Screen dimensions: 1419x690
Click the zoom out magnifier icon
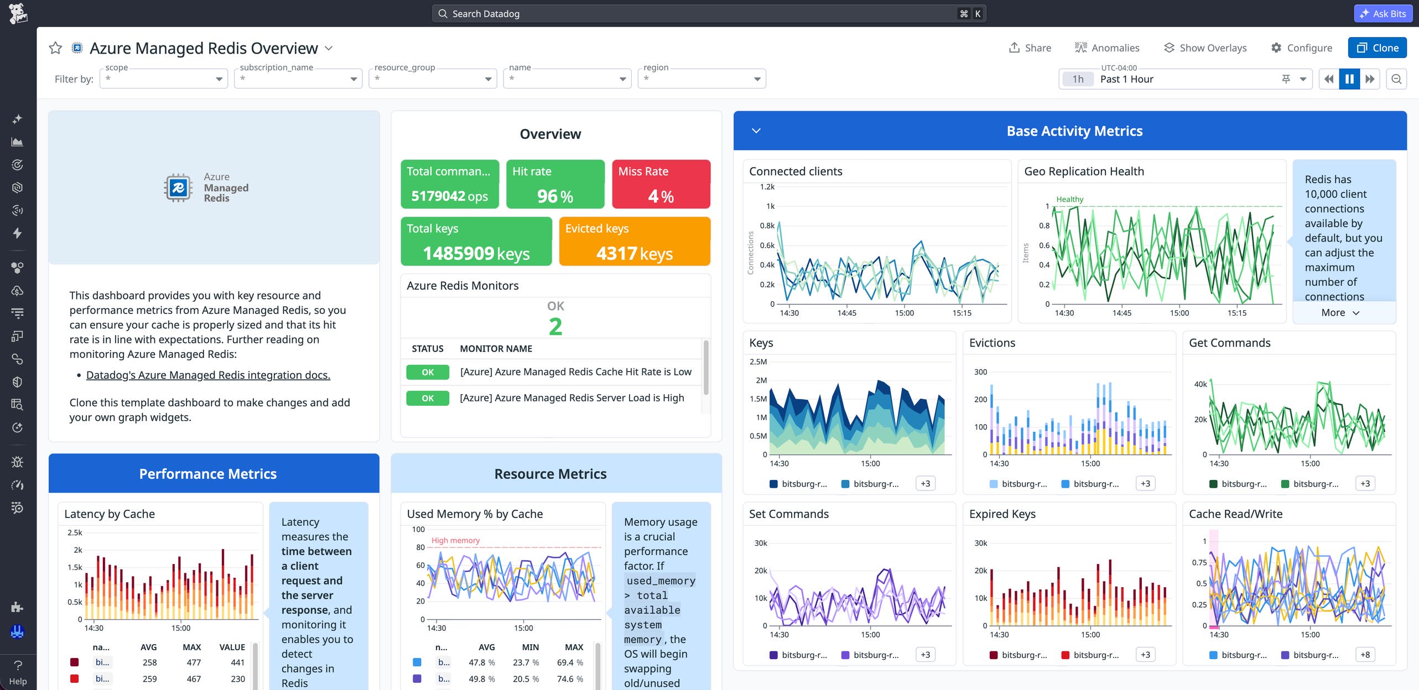click(1396, 79)
